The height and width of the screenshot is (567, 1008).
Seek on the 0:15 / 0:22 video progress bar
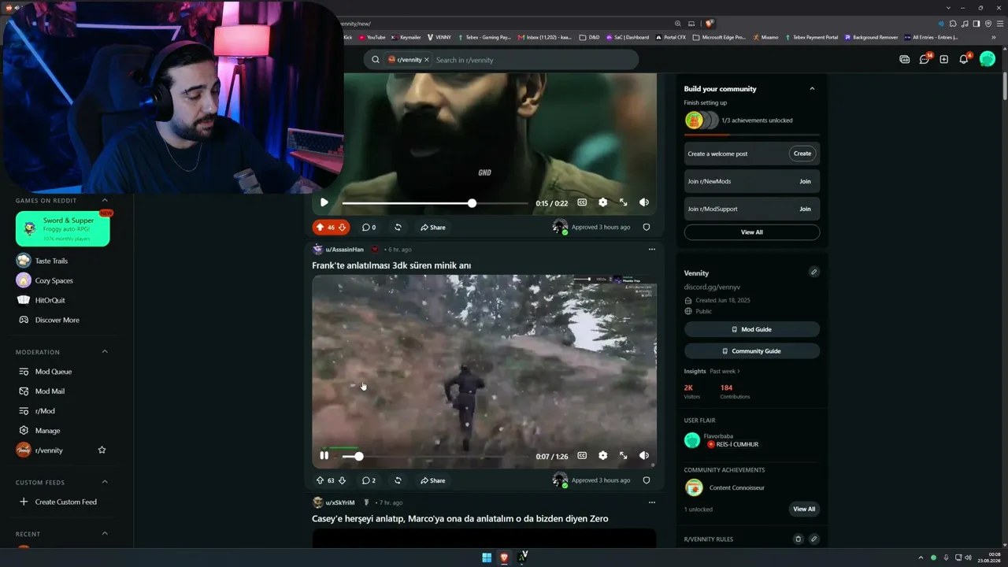pyautogui.click(x=435, y=203)
